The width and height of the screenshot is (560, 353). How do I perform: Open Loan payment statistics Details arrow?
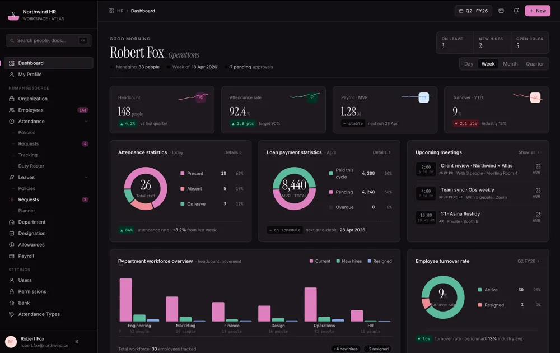(x=382, y=152)
